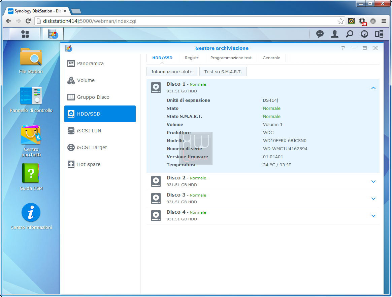Open the resource monitor gauge icon

pyautogui.click(x=364, y=34)
